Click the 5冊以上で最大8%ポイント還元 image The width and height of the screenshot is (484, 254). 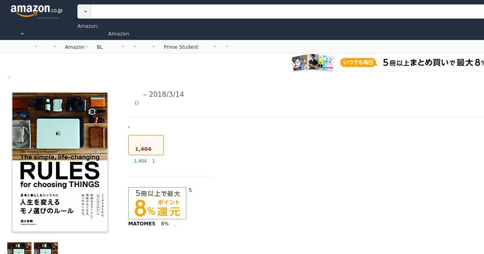(157, 203)
